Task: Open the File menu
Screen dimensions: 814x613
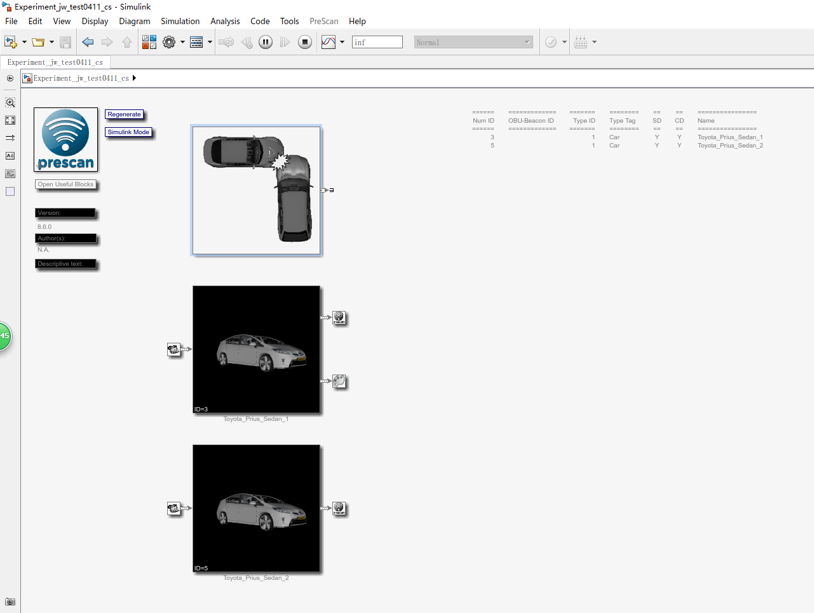Action: point(11,21)
